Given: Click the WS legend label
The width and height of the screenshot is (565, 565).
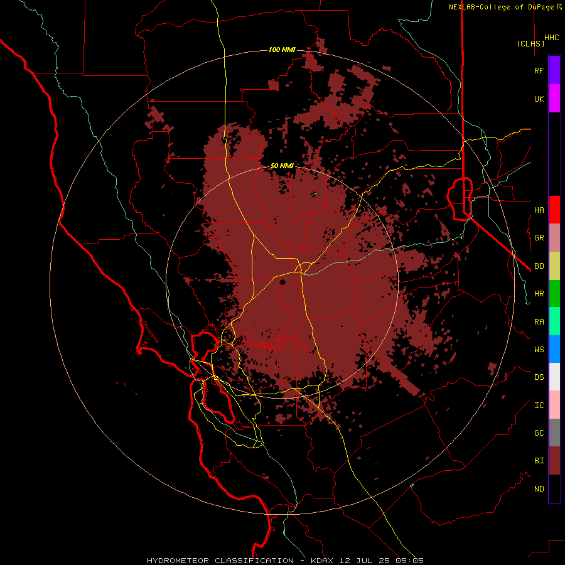Looking at the screenshot, I should point(539,349).
